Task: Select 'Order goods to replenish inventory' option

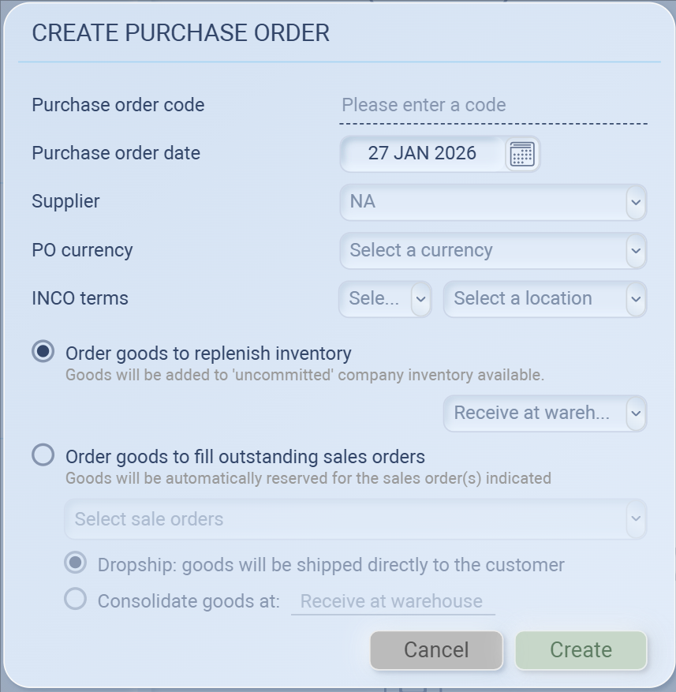Action: [x=43, y=352]
